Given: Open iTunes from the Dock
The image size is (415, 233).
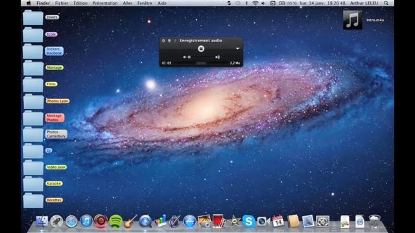Looking at the screenshot, I should click(86, 221).
